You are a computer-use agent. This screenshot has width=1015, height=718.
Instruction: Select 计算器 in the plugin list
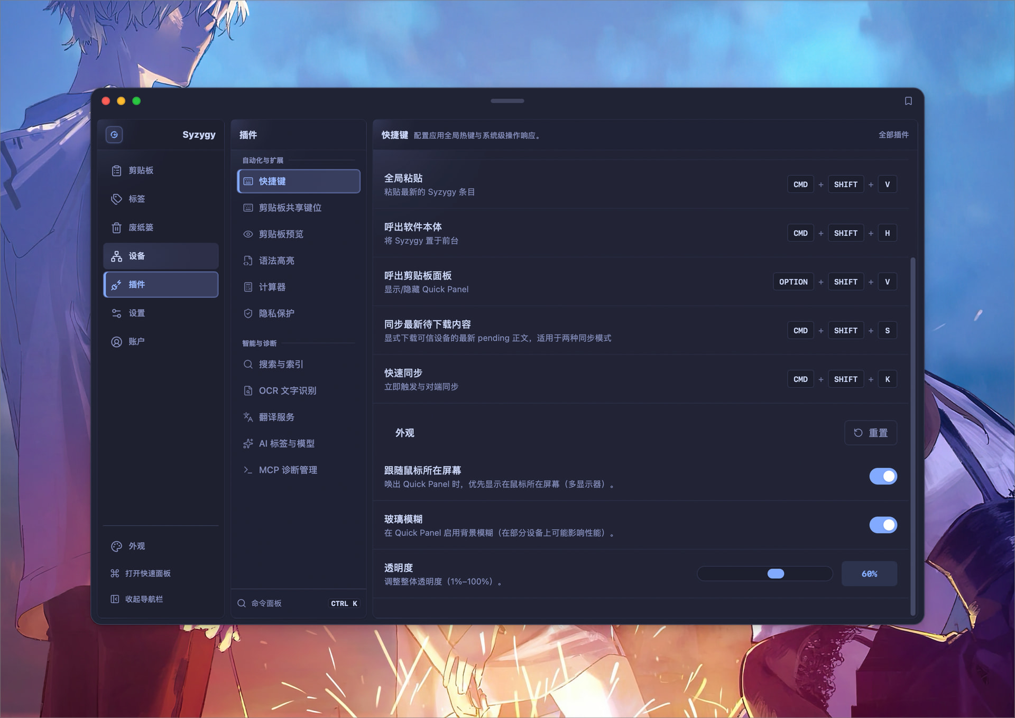point(299,287)
